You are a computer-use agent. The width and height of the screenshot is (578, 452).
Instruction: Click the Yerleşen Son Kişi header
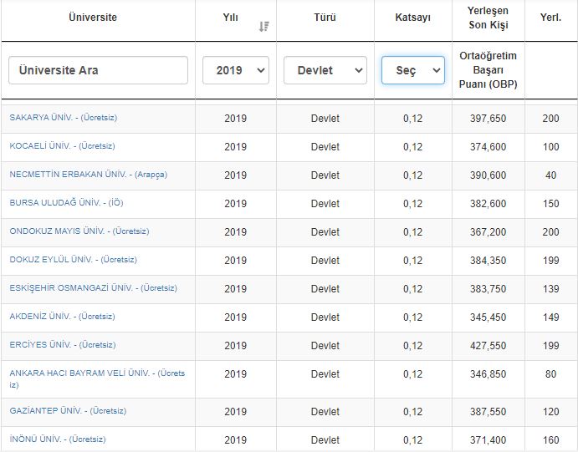tap(488, 18)
